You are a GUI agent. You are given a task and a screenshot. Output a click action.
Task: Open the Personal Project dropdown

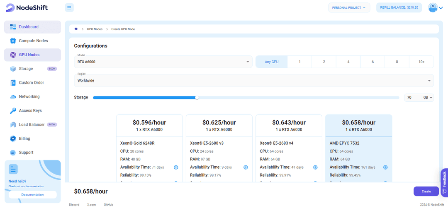point(349,8)
